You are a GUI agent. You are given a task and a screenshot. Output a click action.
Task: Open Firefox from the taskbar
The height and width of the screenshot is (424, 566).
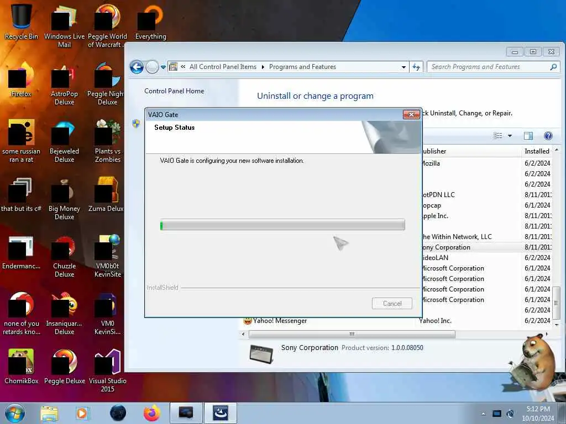(152, 413)
